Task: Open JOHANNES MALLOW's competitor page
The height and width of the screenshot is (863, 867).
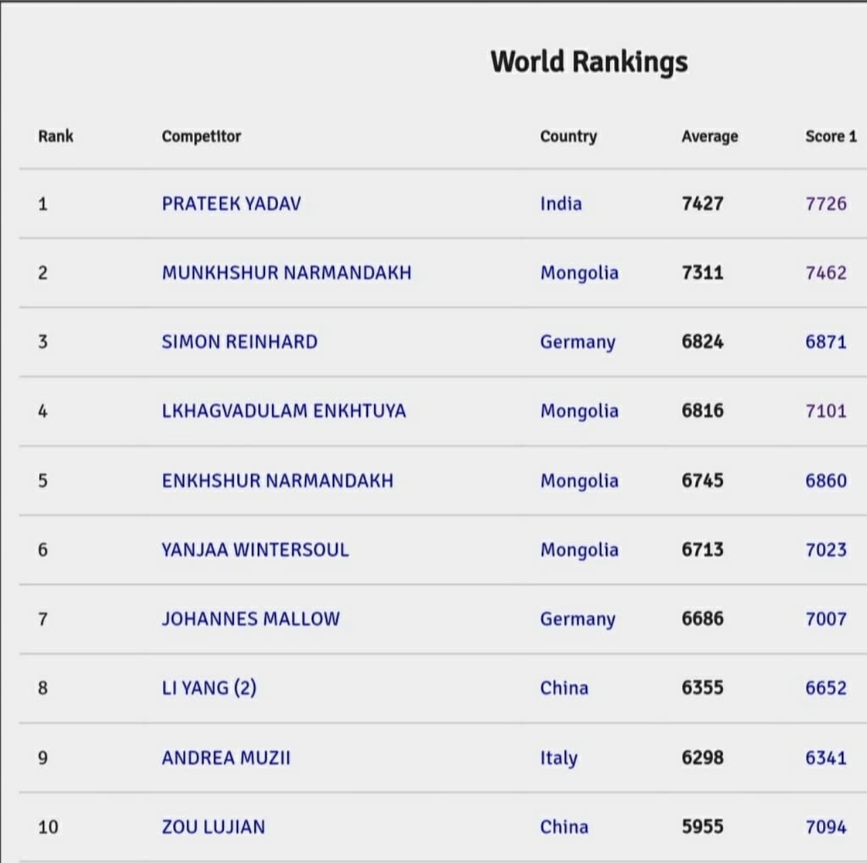Action: coord(250,619)
